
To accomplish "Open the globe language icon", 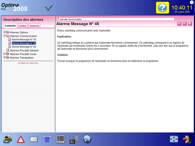I will [x=87, y=139].
